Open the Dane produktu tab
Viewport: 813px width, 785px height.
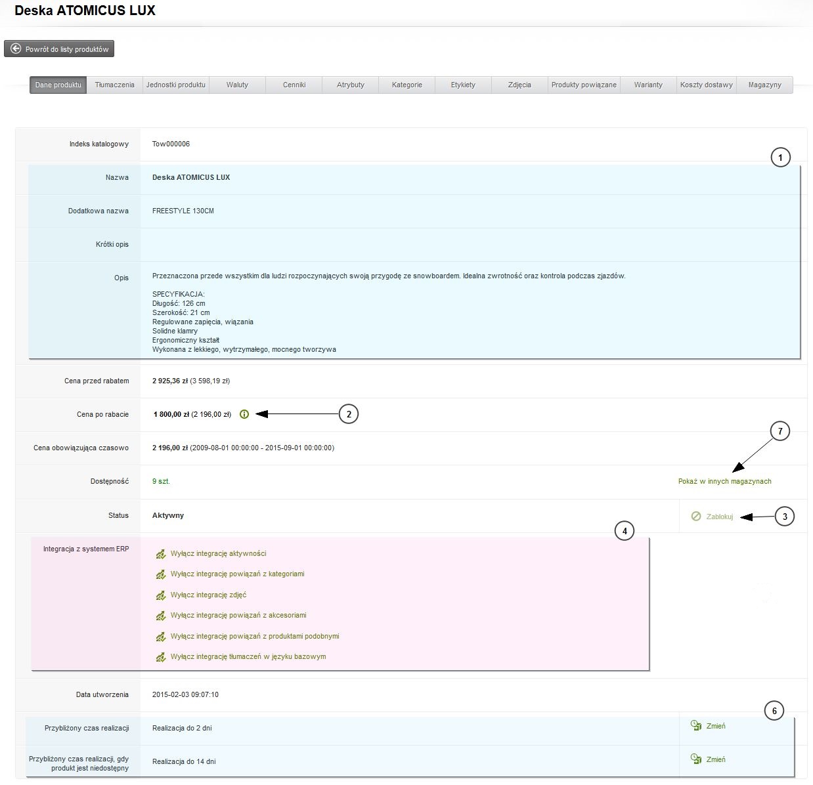[x=58, y=85]
